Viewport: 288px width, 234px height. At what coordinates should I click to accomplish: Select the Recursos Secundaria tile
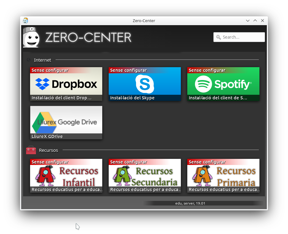pos(145,175)
